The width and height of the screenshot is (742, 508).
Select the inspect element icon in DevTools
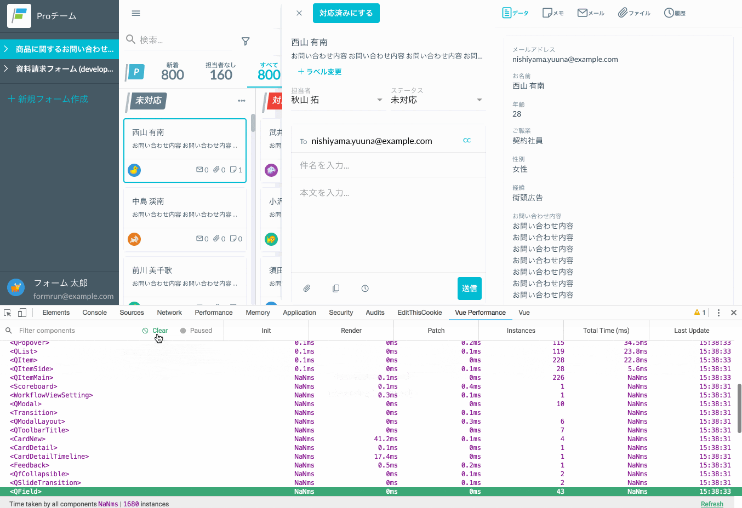pos(7,312)
